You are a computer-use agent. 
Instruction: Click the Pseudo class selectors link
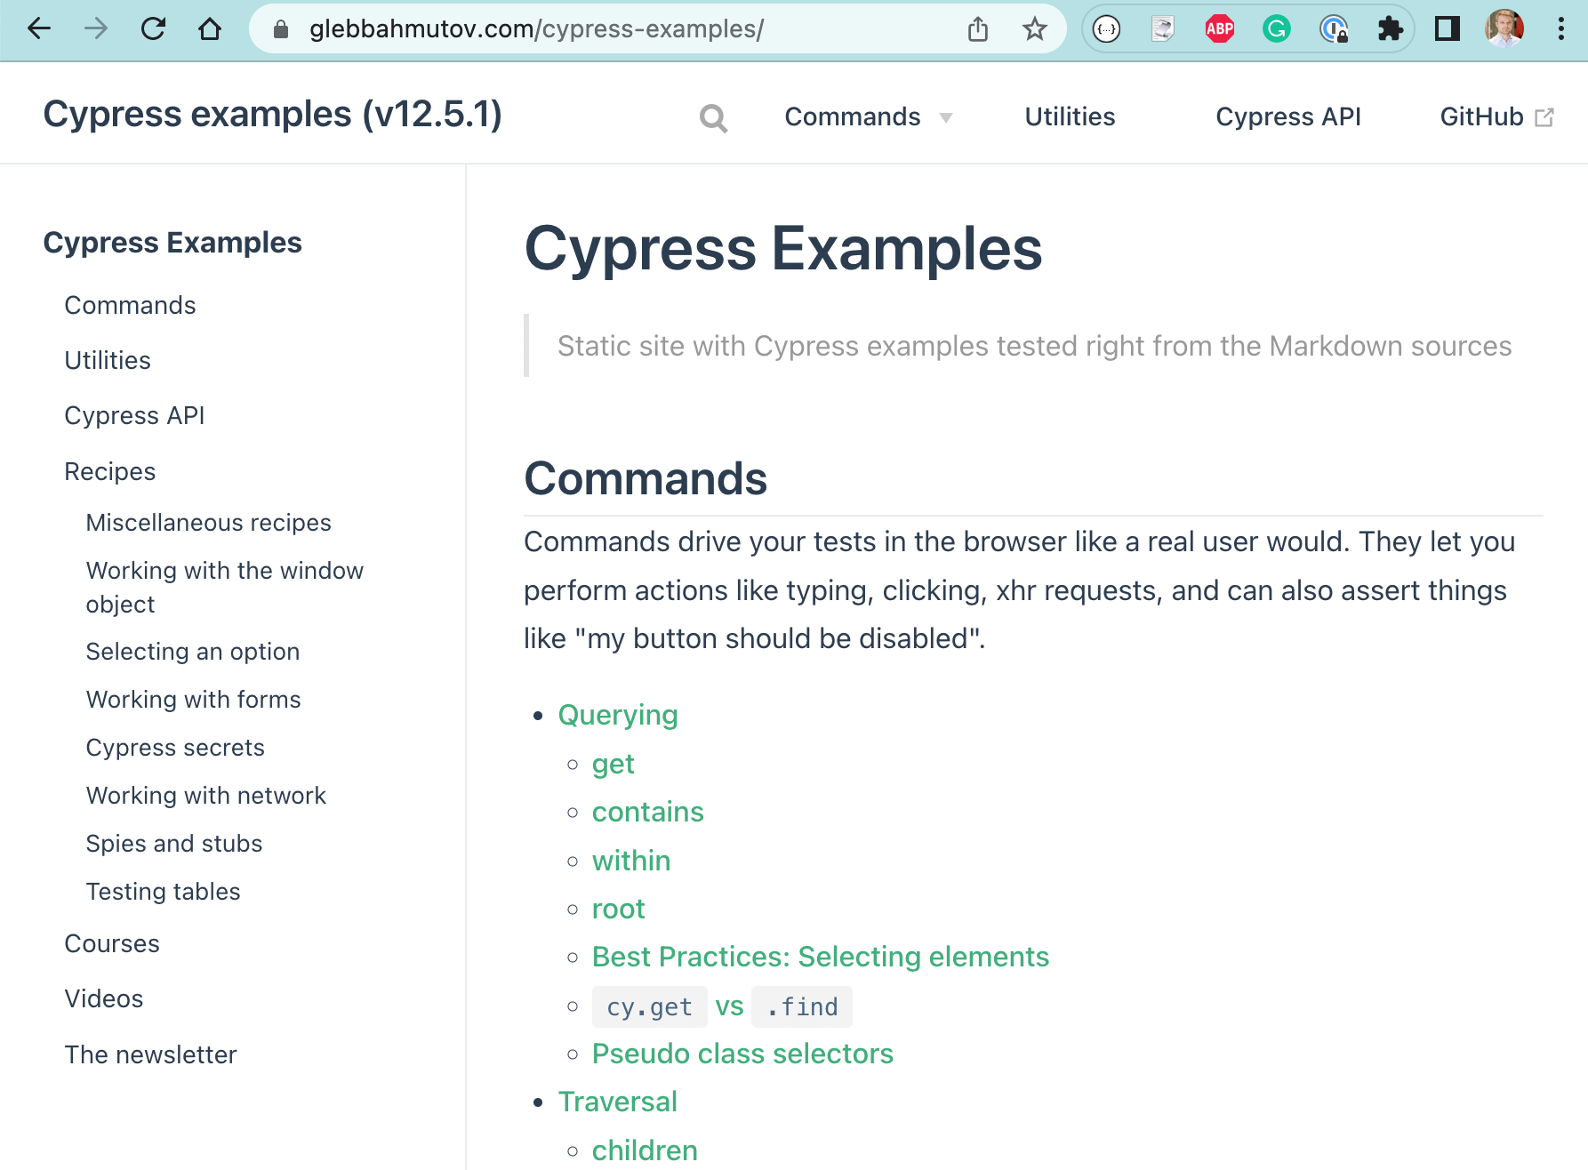(x=742, y=1054)
